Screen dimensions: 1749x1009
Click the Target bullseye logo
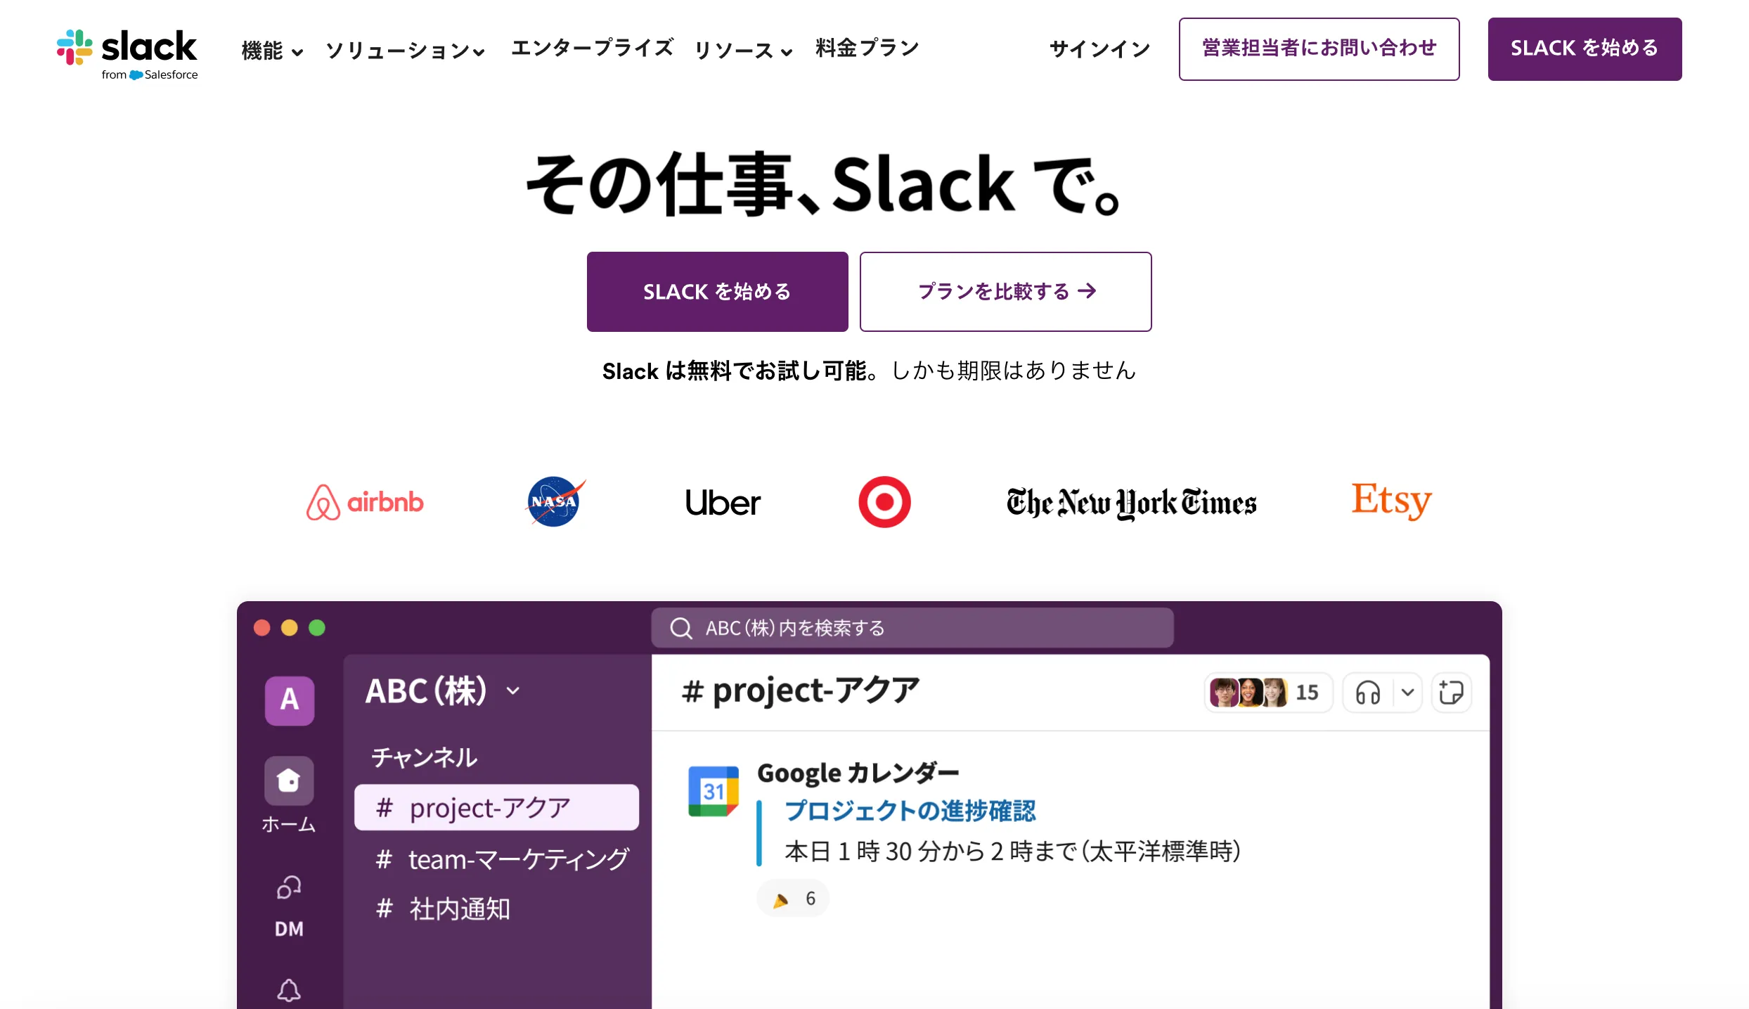pos(884,502)
